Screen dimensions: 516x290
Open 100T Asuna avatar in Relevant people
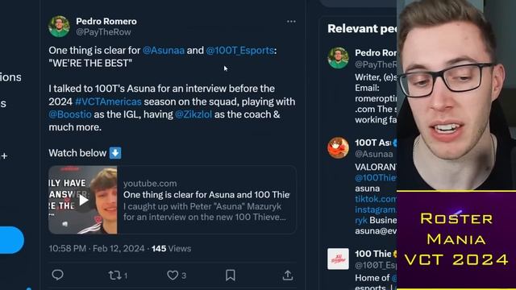[x=338, y=148]
